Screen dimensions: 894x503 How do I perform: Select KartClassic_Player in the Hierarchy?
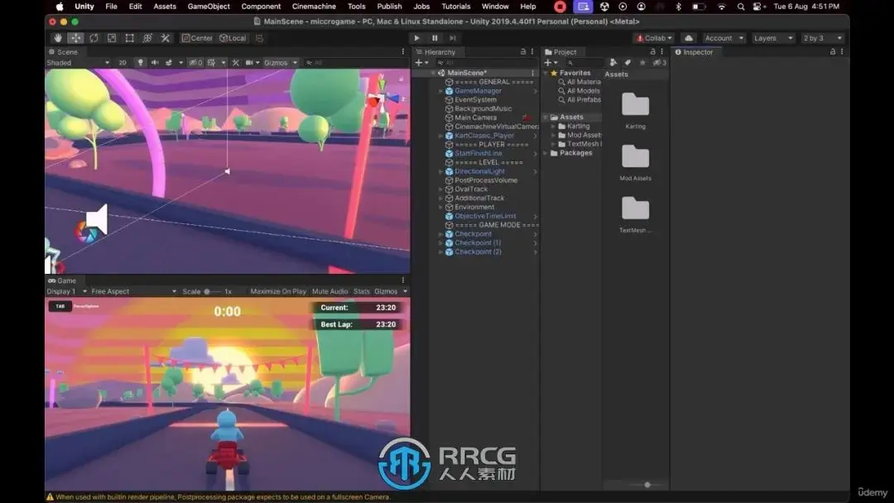[484, 136]
